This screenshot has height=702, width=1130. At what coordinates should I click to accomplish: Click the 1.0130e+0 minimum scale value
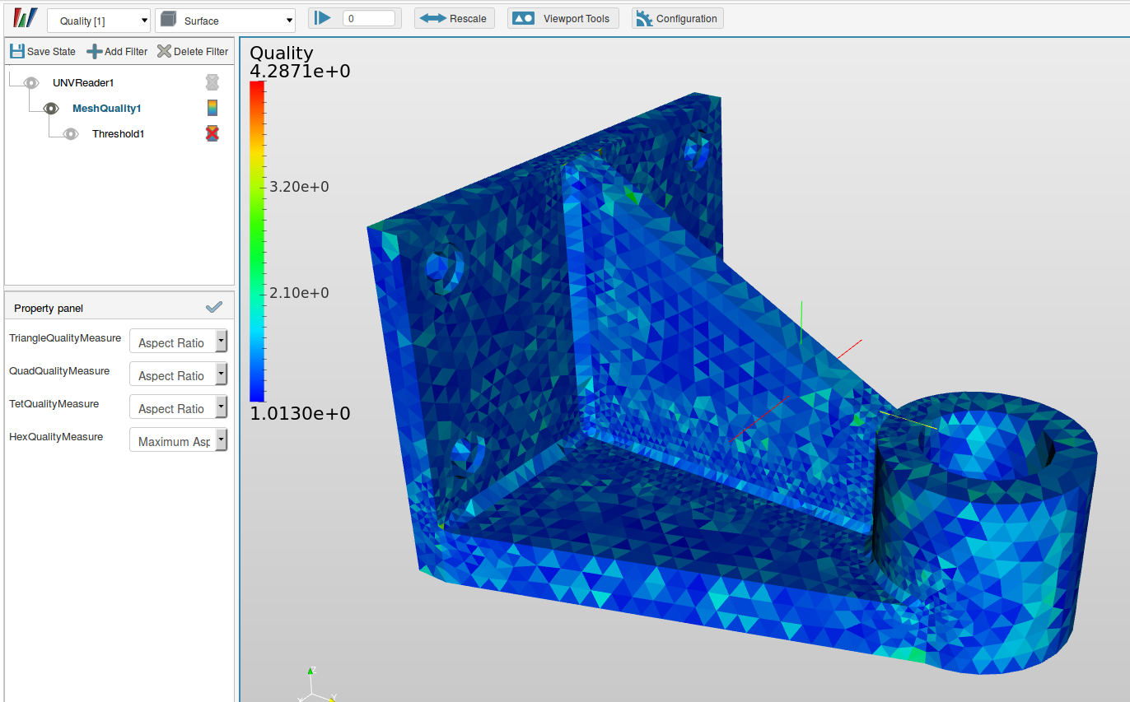coord(301,413)
